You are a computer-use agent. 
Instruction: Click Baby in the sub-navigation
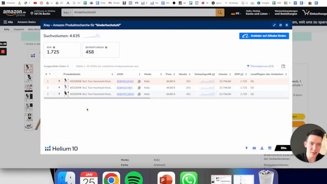pyautogui.click(x=7, y=30)
